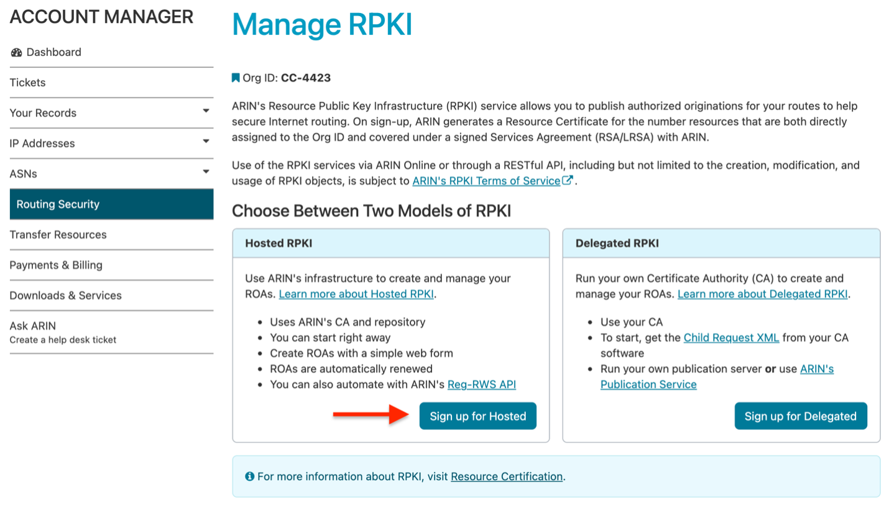This screenshot has height=510, width=889.
Task: Click the Hosted RPKI card header
Action: [391, 244]
